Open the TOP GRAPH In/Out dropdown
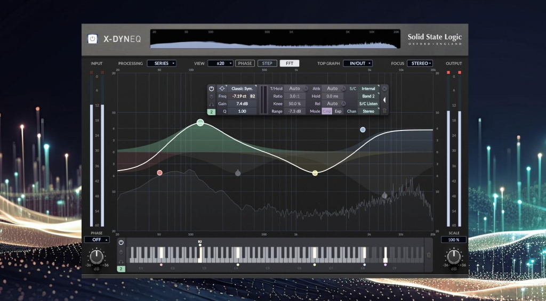Screen dimensions: 546x301 [358, 63]
